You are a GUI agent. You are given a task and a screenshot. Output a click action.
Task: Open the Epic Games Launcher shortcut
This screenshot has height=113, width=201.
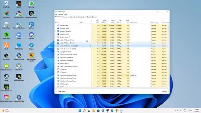pyautogui.click(x=31, y=15)
